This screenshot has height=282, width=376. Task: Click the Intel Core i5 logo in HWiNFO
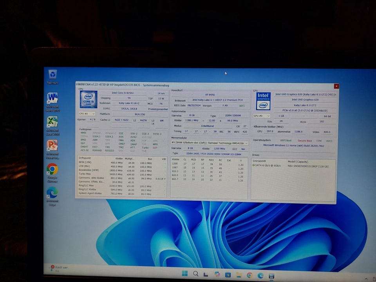click(89, 99)
